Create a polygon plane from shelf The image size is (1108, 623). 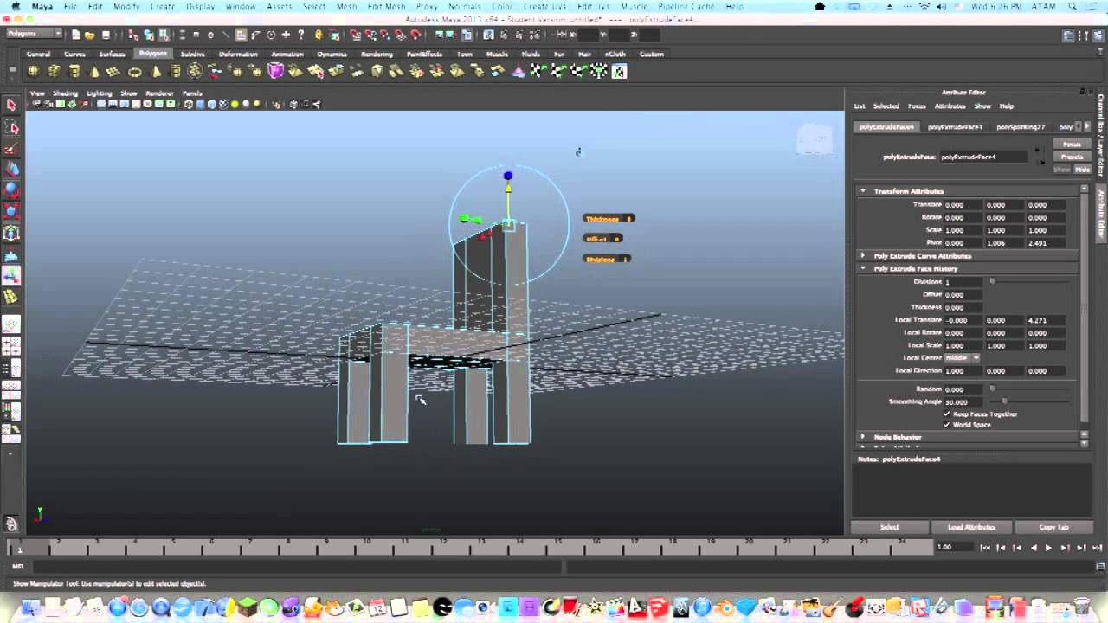(x=114, y=71)
